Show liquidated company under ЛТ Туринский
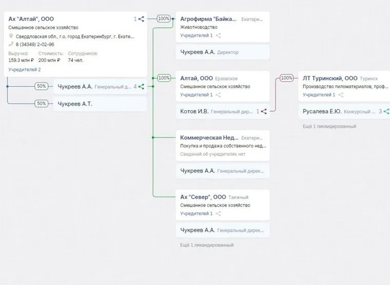The image size is (390, 285). [329, 126]
